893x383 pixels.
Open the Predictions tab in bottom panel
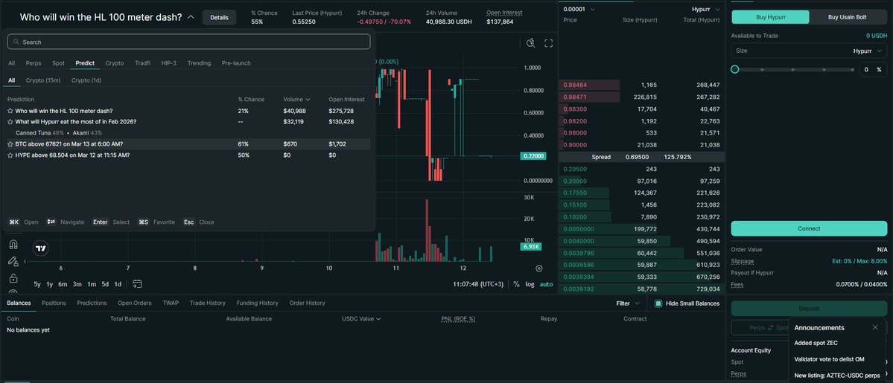92,303
